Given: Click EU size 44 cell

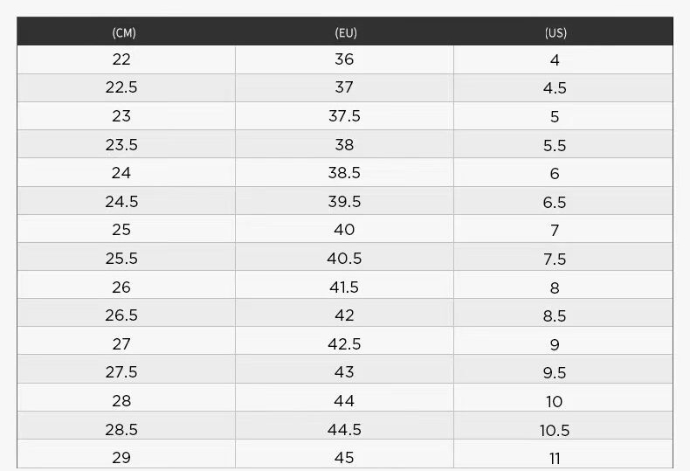Looking at the screenshot, I should [344, 401].
